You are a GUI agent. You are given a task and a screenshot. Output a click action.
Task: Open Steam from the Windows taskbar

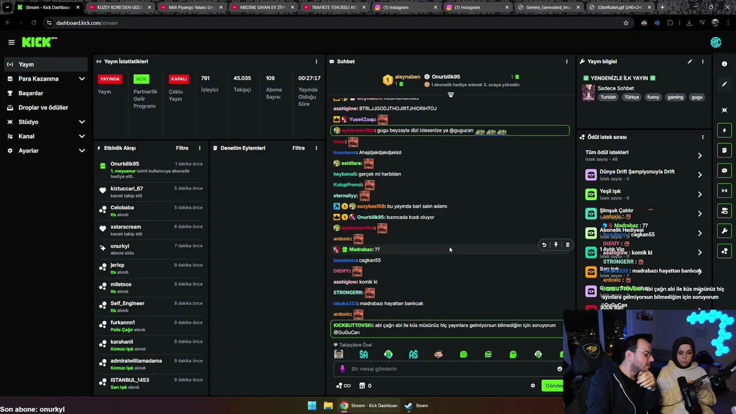tap(416, 405)
